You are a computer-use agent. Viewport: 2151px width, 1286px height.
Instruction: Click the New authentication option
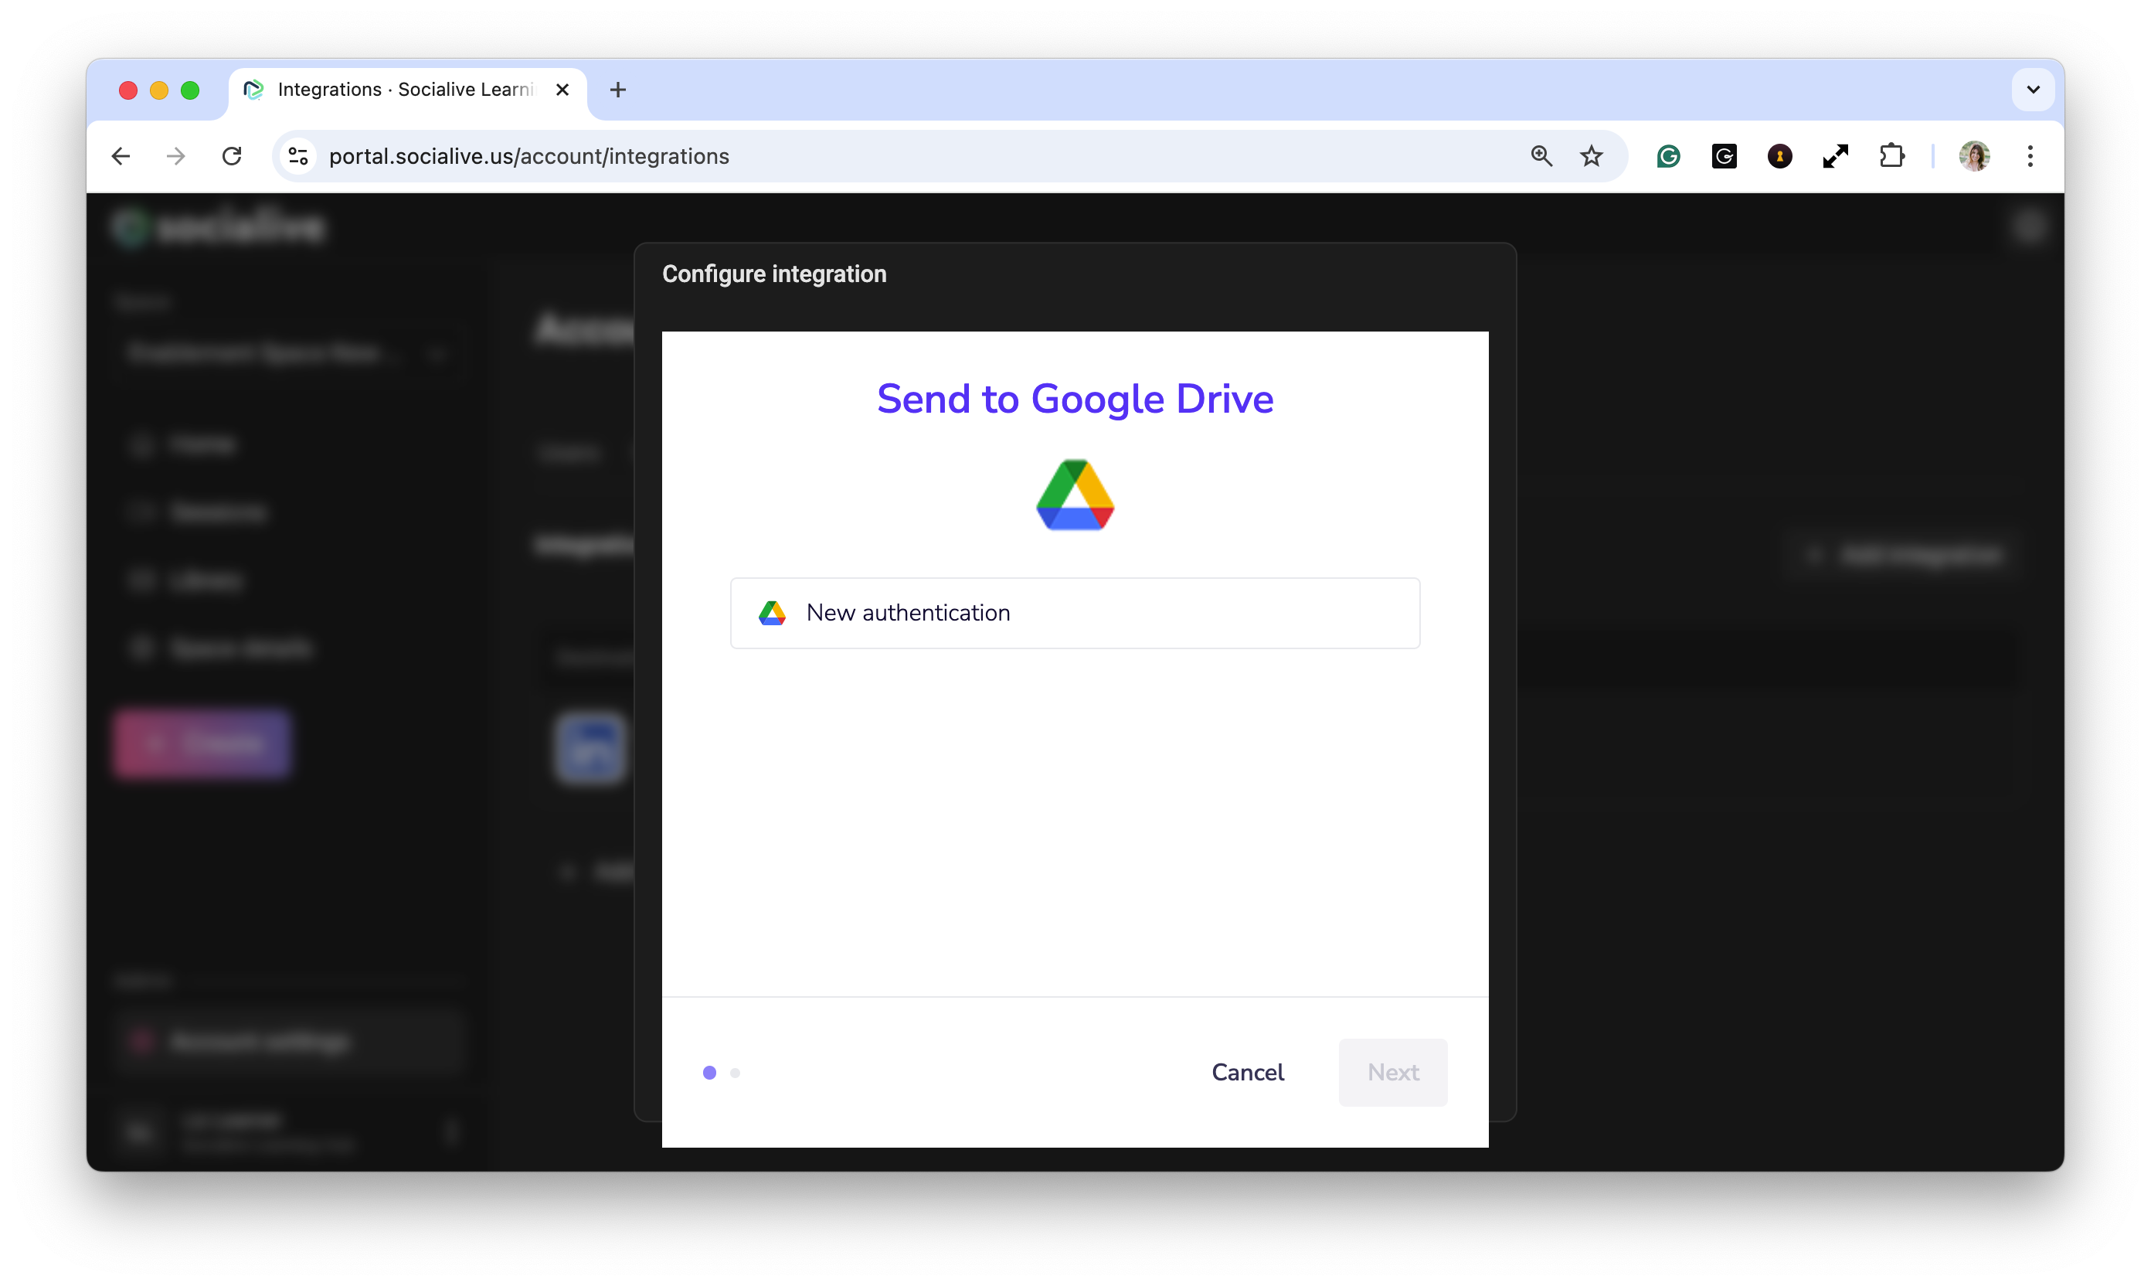click(x=1074, y=613)
